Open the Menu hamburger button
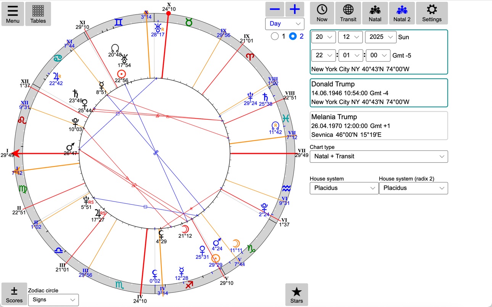492x307 pixels. click(x=13, y=14)
